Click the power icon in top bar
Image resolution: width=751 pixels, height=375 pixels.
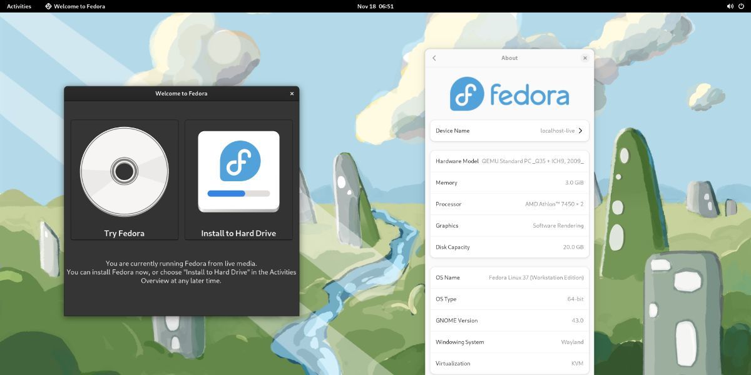pyautogui.click(x=742, y=6)
